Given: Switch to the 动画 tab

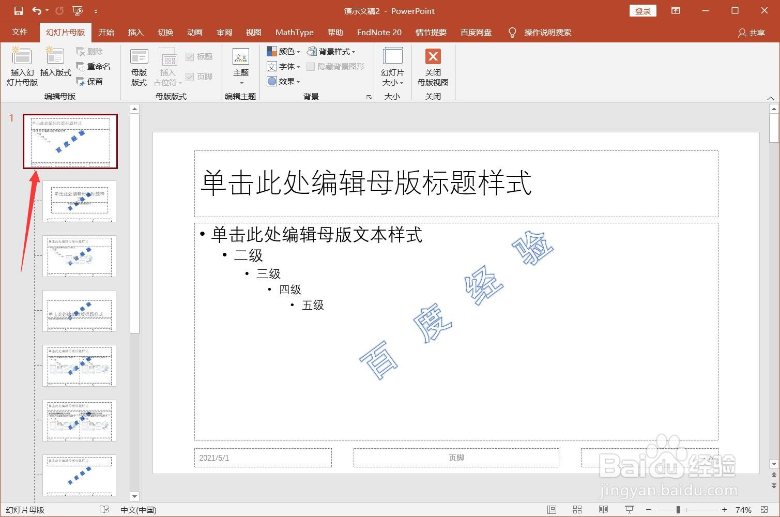Looking at the screenshot, I should pos(195,32).
